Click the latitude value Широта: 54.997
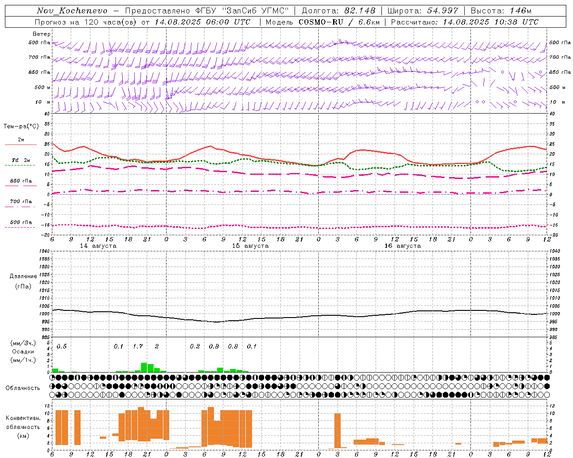Image resolution: width=573 pixels, height=458 pixels. coord(423,11)
